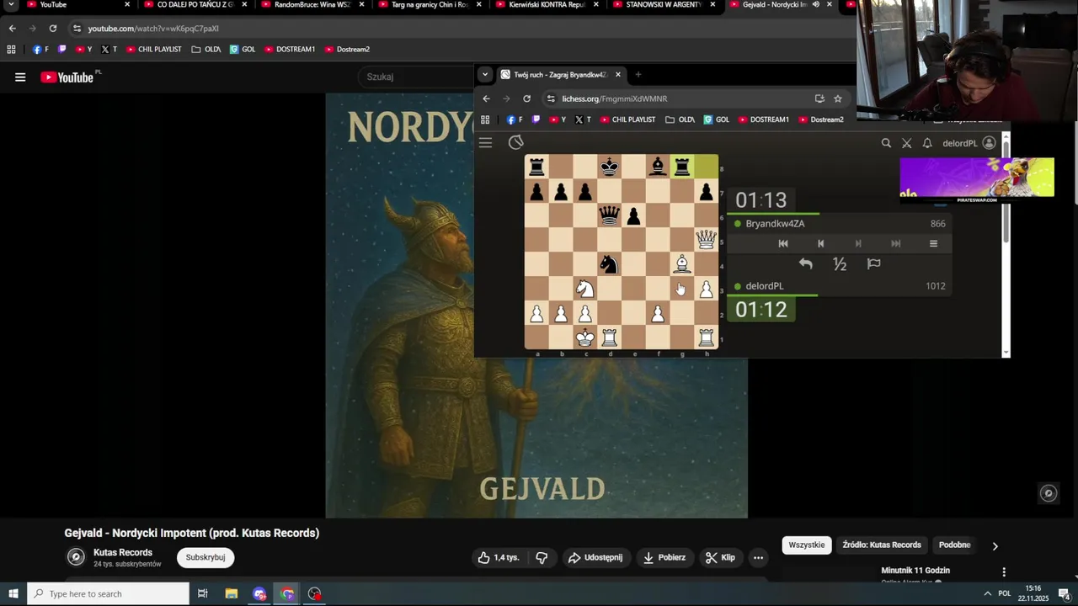Select the white bishop on g4

(x=682, y=264)
